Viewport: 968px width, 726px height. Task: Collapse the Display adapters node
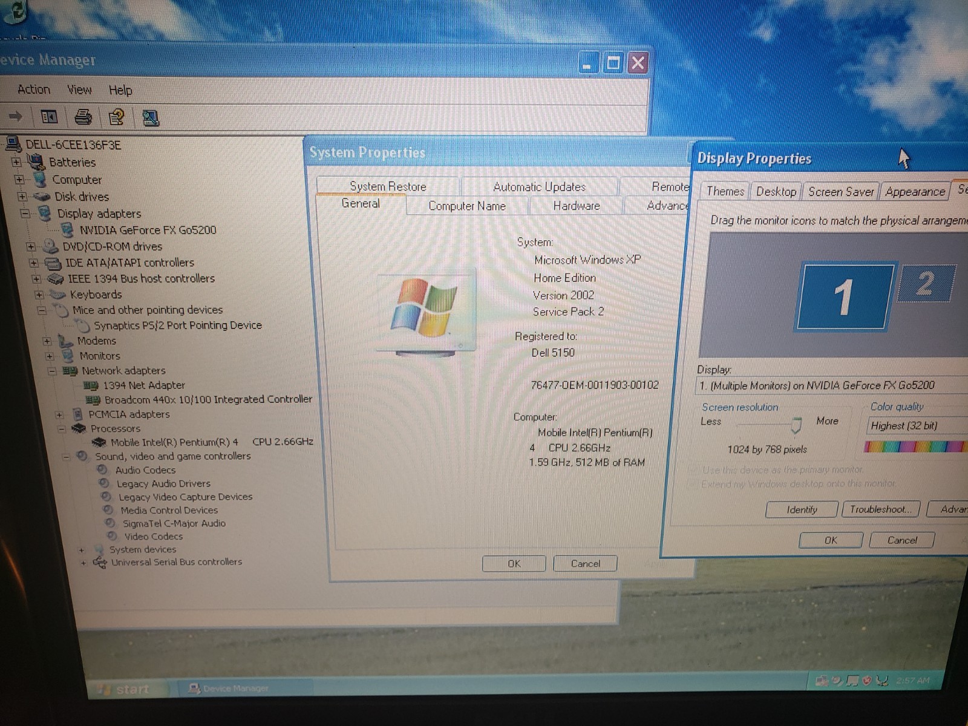(x=25, y=214)
